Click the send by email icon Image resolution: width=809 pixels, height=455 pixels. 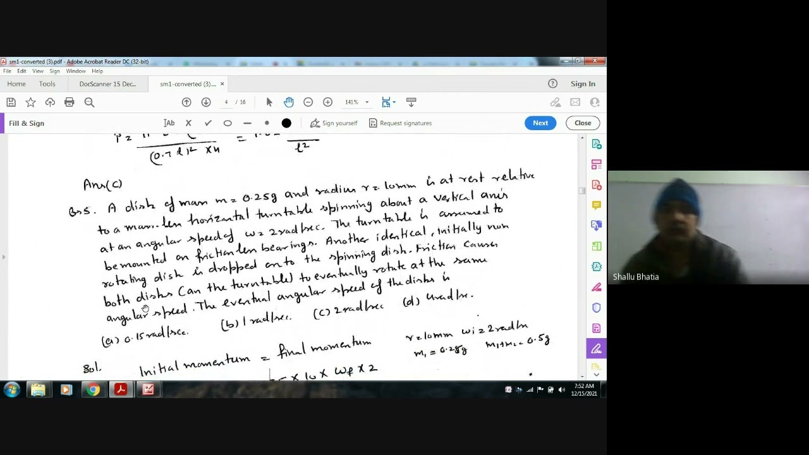(575, 102)
